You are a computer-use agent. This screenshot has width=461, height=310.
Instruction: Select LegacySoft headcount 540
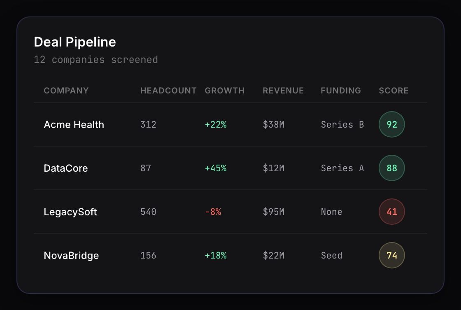click(148, 212)
